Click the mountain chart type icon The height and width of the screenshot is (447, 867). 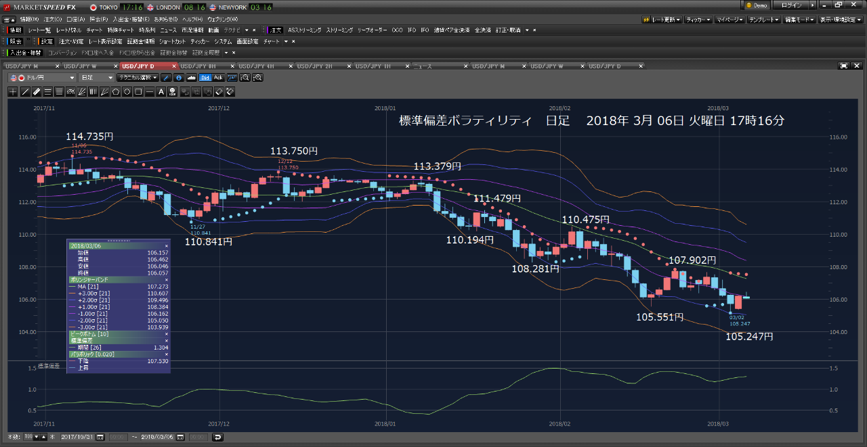point(192,78)
